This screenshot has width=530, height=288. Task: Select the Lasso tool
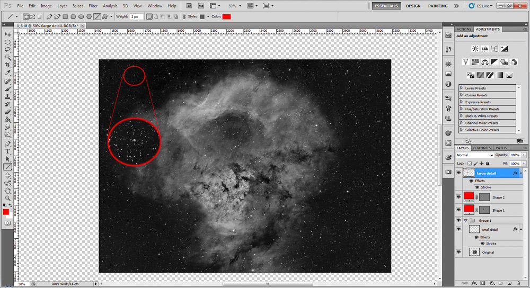point(7,50)
